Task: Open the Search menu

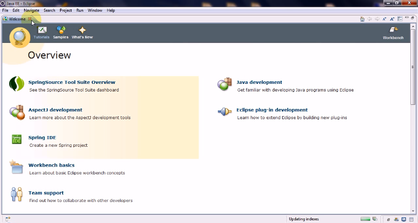Action: coord(49,10)
